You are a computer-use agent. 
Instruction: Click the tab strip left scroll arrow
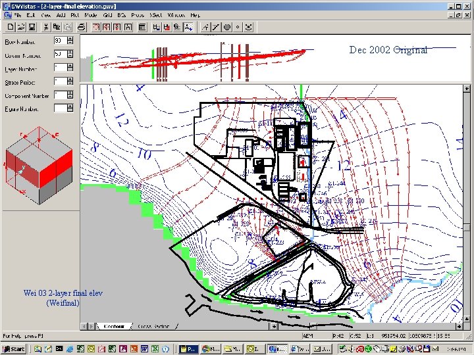84,326
